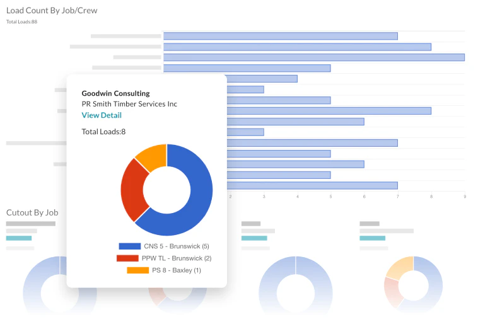
Task: Click the Total Loads:88 label
Action: click(x=21, y=21)
